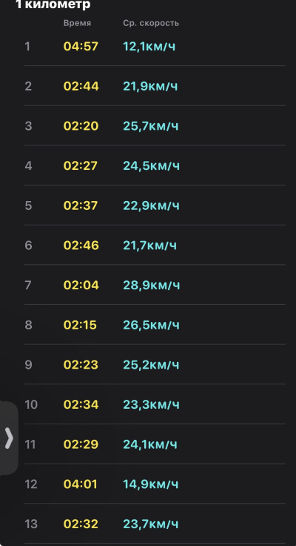
Task: Click the 26,5км/ч speed in split 8
Action: [x=151, y=325]
